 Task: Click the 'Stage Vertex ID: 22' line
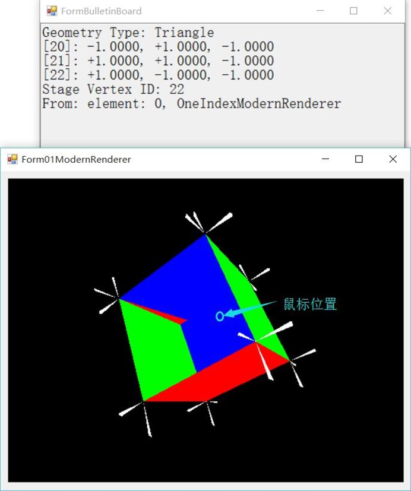tap(113, 89)
